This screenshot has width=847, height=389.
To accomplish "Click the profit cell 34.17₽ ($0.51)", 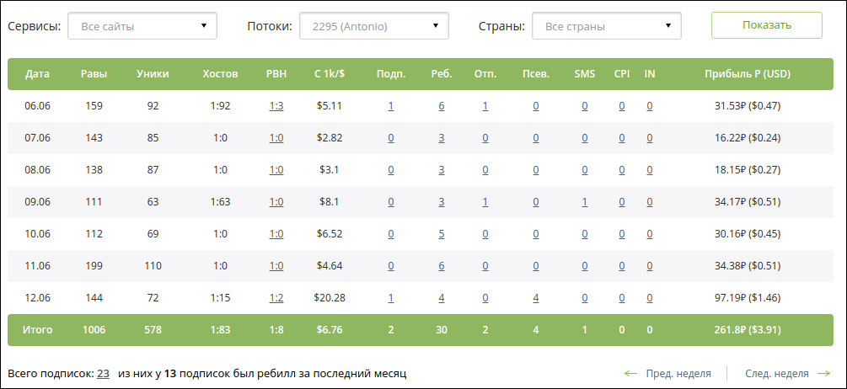I will 748,202.
